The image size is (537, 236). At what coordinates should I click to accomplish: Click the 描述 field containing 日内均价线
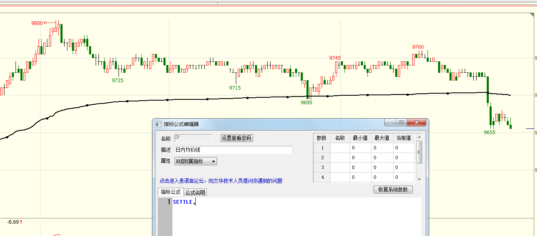point(233,150)
